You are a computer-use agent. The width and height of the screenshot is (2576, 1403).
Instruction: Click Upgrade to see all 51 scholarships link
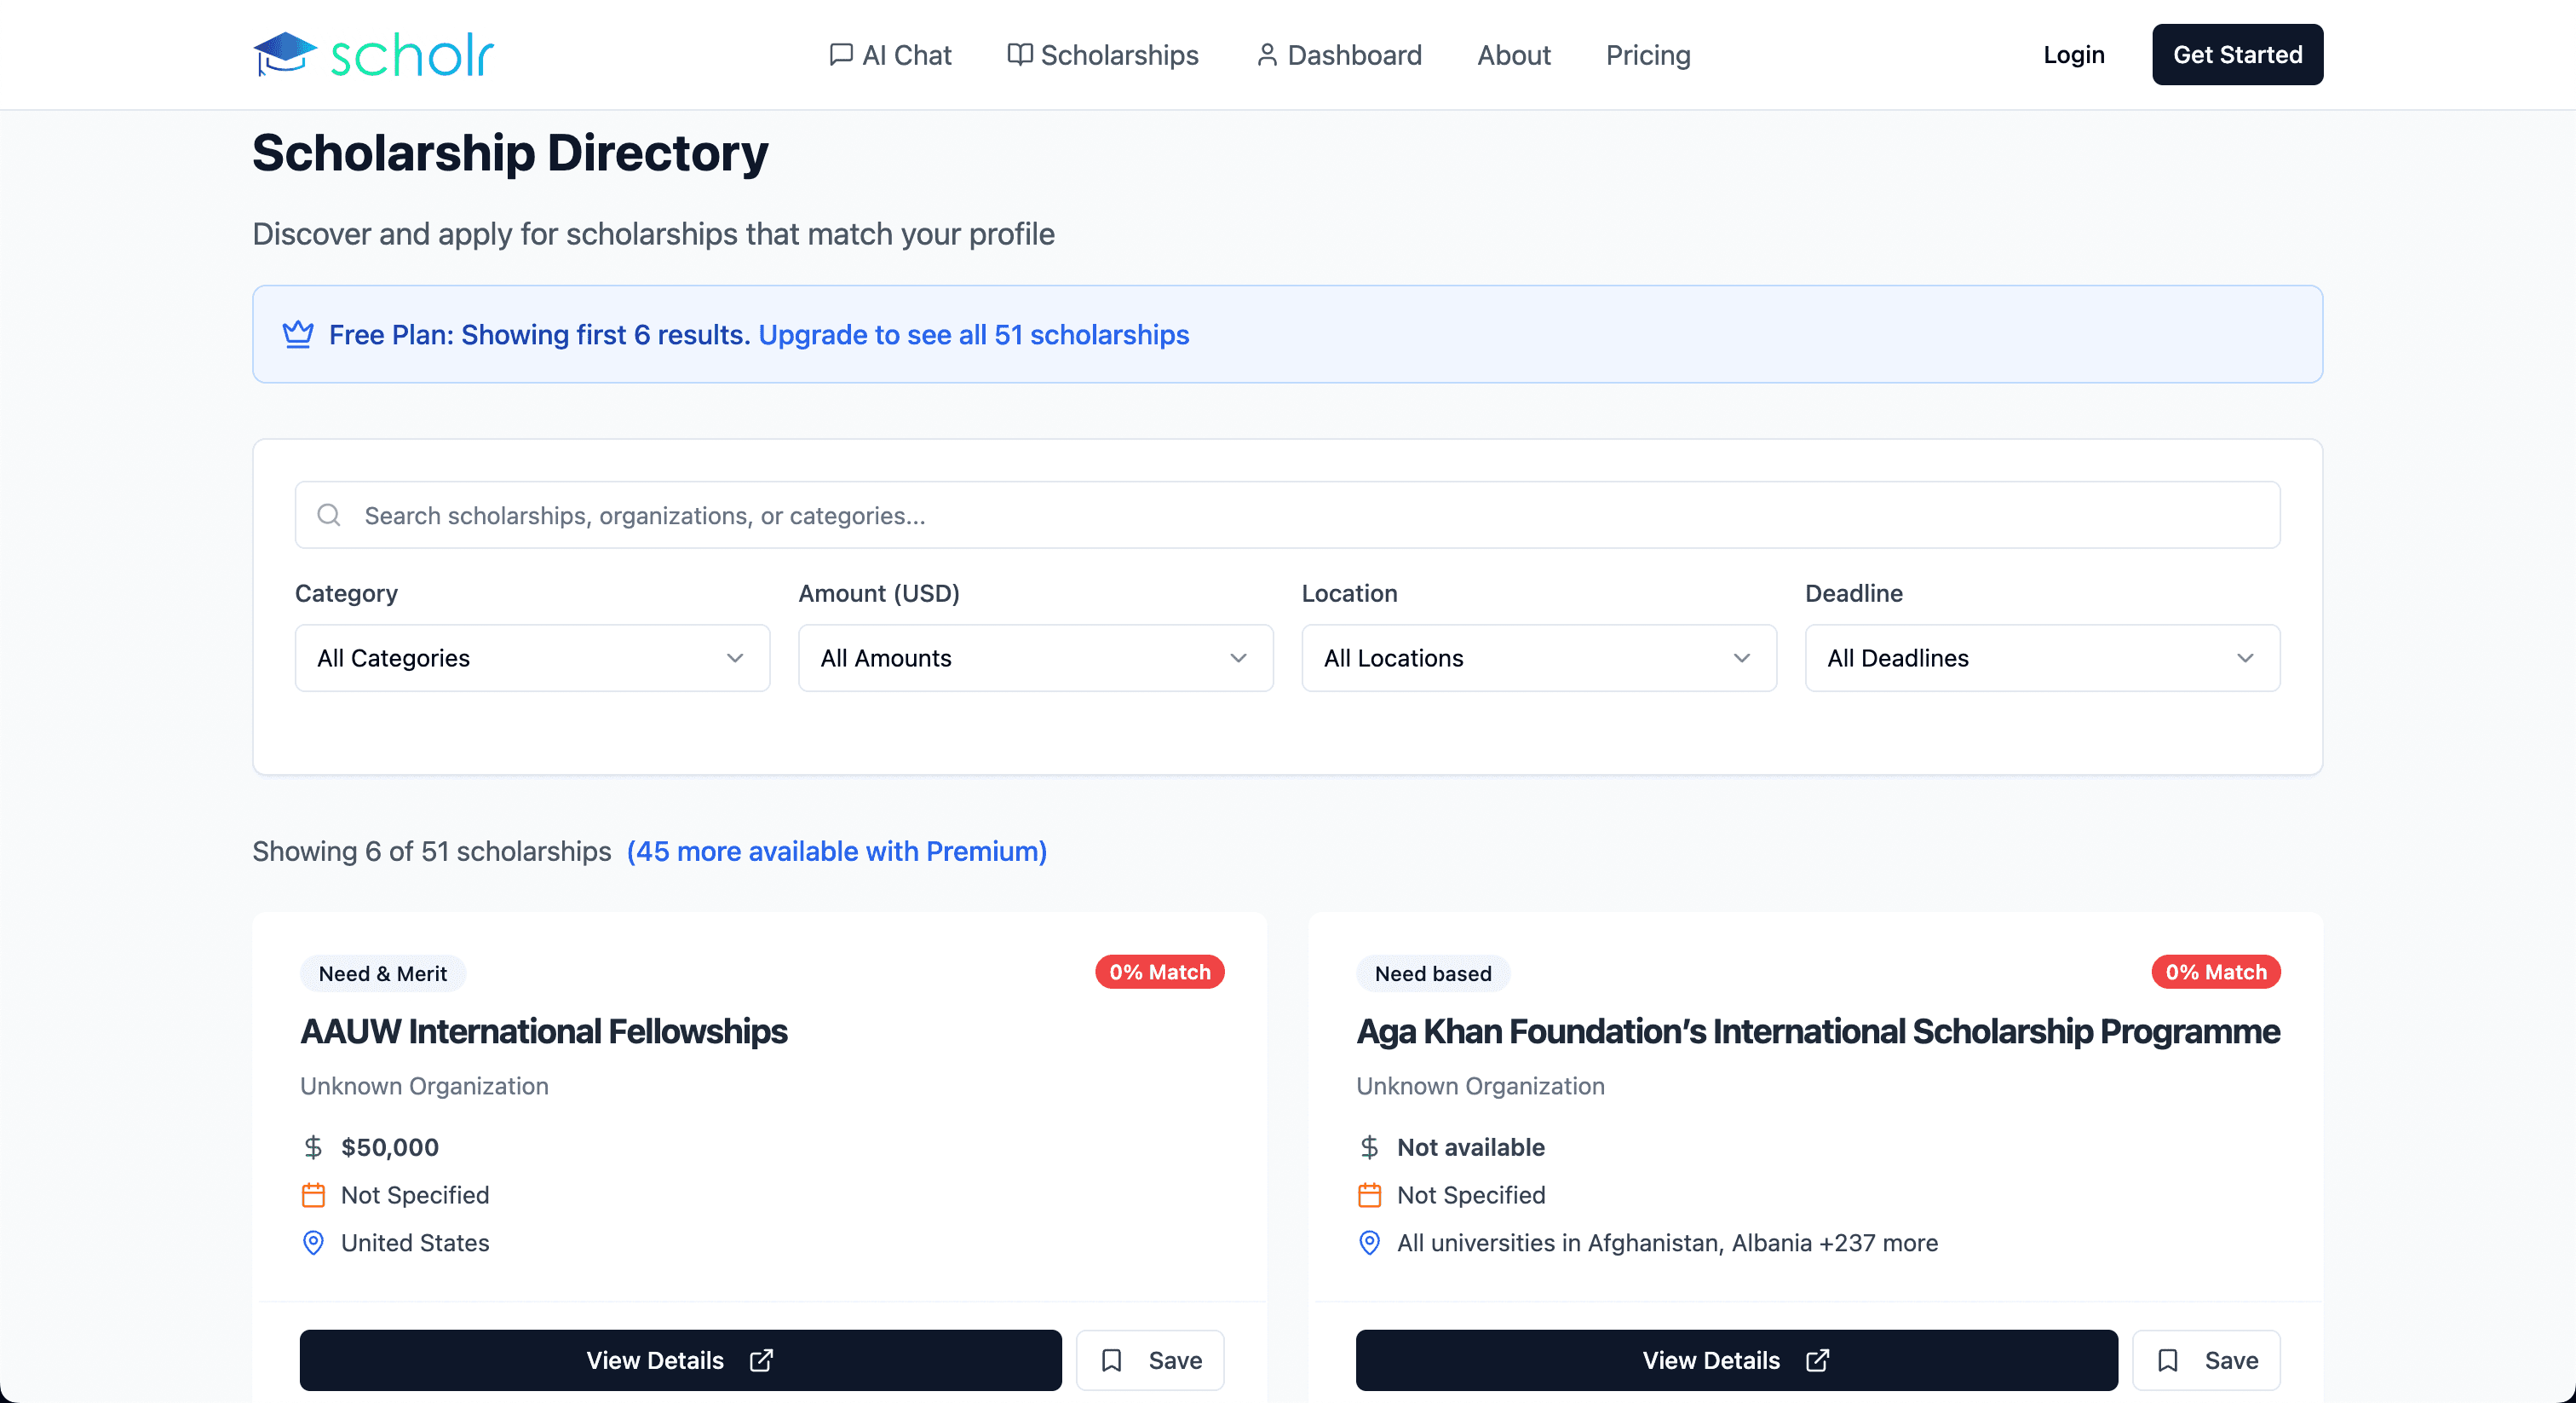click(x=973, y=334)
